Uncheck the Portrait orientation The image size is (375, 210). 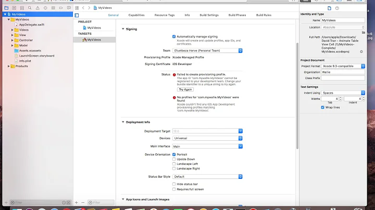tap(174, 154)
